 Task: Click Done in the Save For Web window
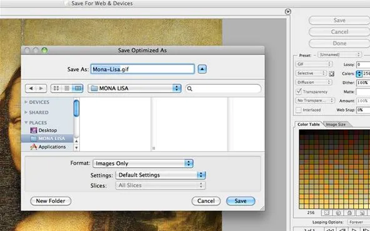pyautogui.click(x=339, y=43)
